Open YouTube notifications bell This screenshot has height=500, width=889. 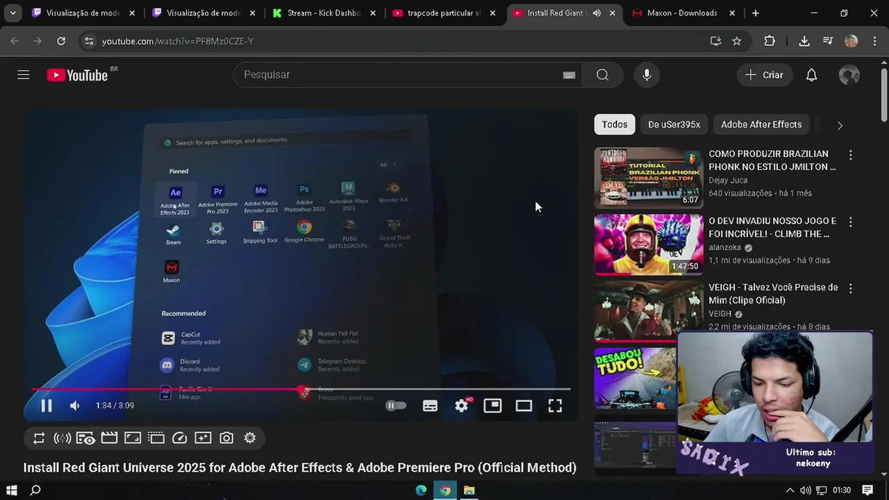(x=811, y=75)
